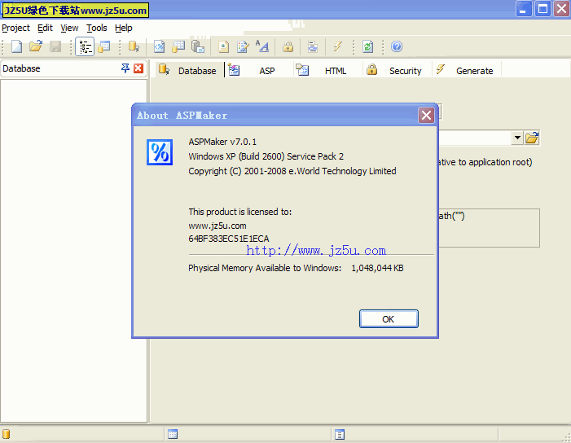The width and height of the screenshot is (571, 443).
Task: Click the Database panel header title
Action: [21, 68]
